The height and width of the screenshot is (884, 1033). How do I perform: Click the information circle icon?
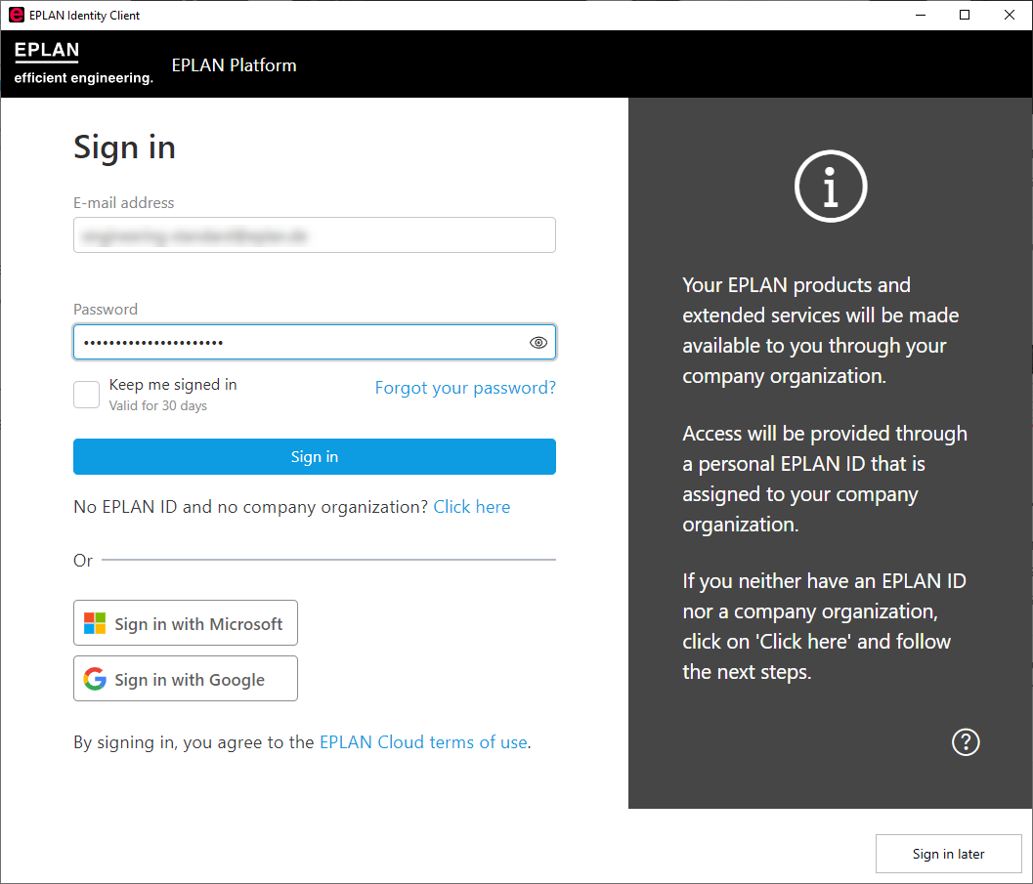point(831,186)
